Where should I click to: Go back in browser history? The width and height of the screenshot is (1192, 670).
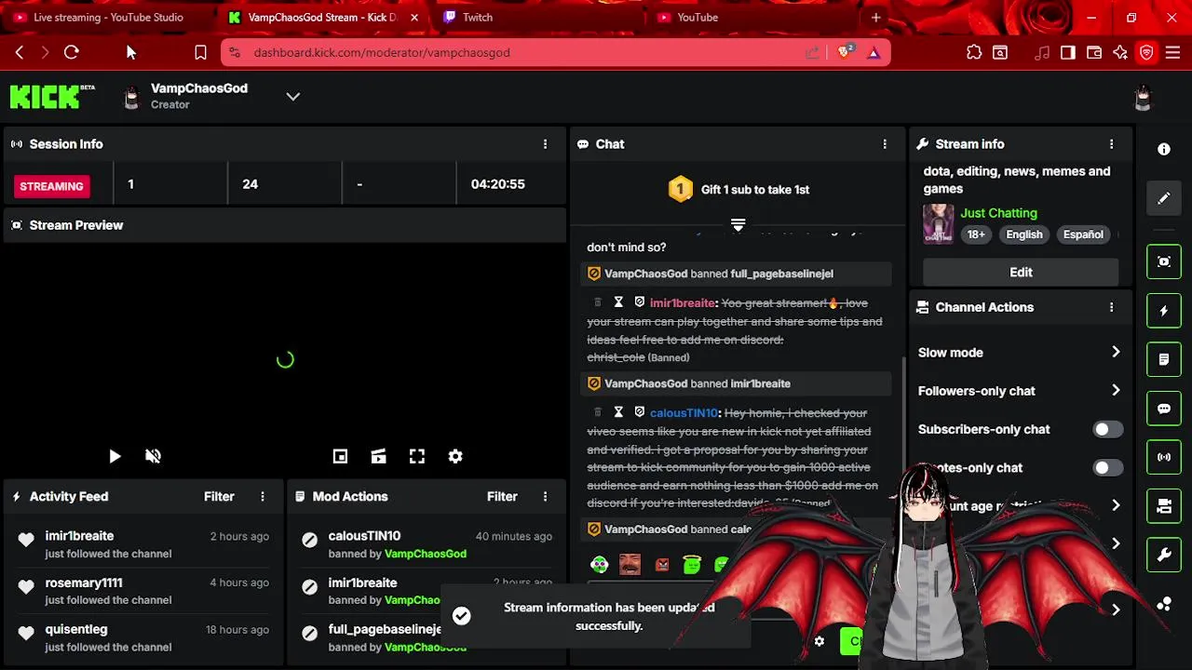pos(20,53)
